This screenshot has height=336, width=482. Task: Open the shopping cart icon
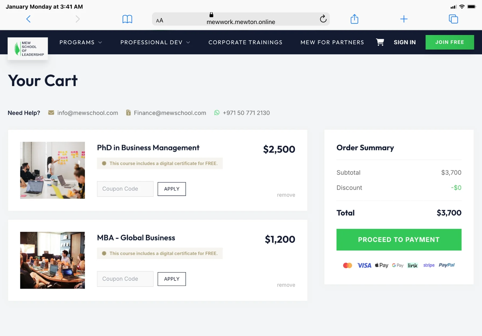click(x=380, y=42)
